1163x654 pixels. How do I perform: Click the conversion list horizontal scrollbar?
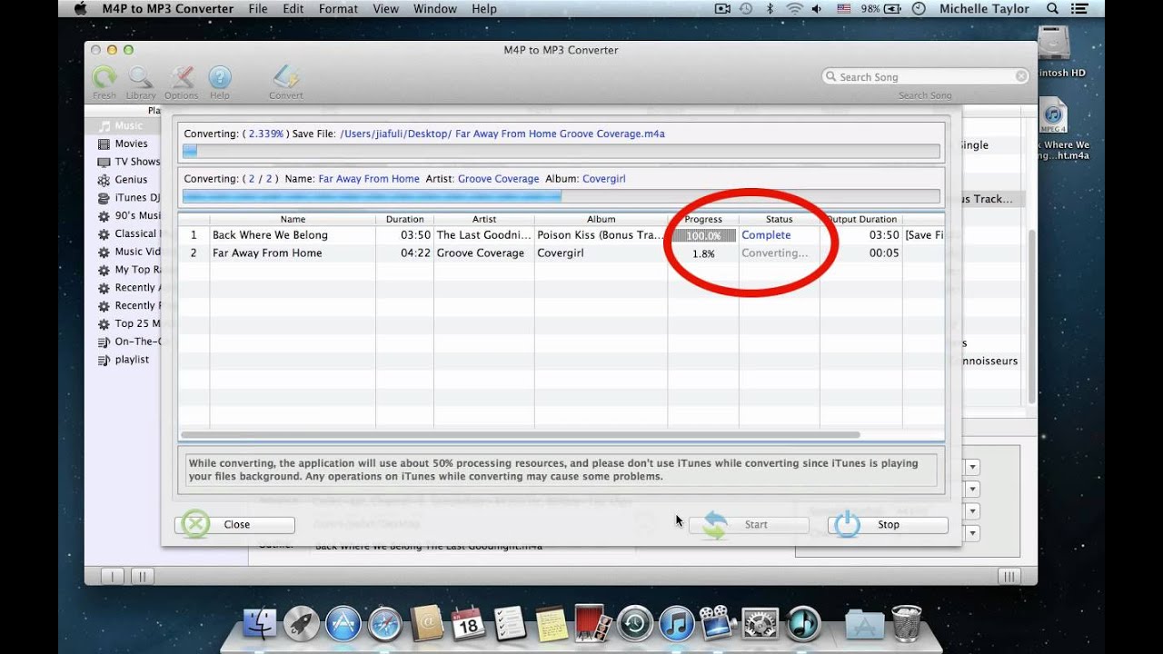click(x=520, y=435)
